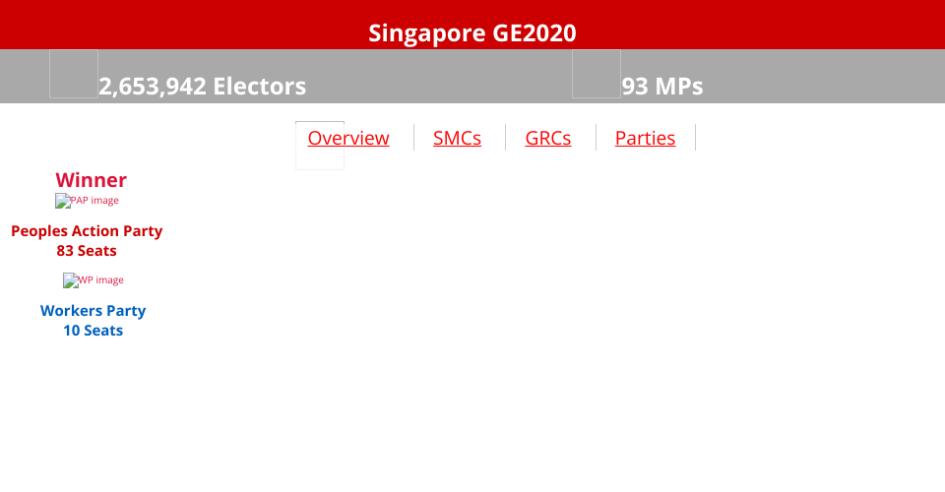
Task: Open the Parties tab
Action: pos(645,138)
